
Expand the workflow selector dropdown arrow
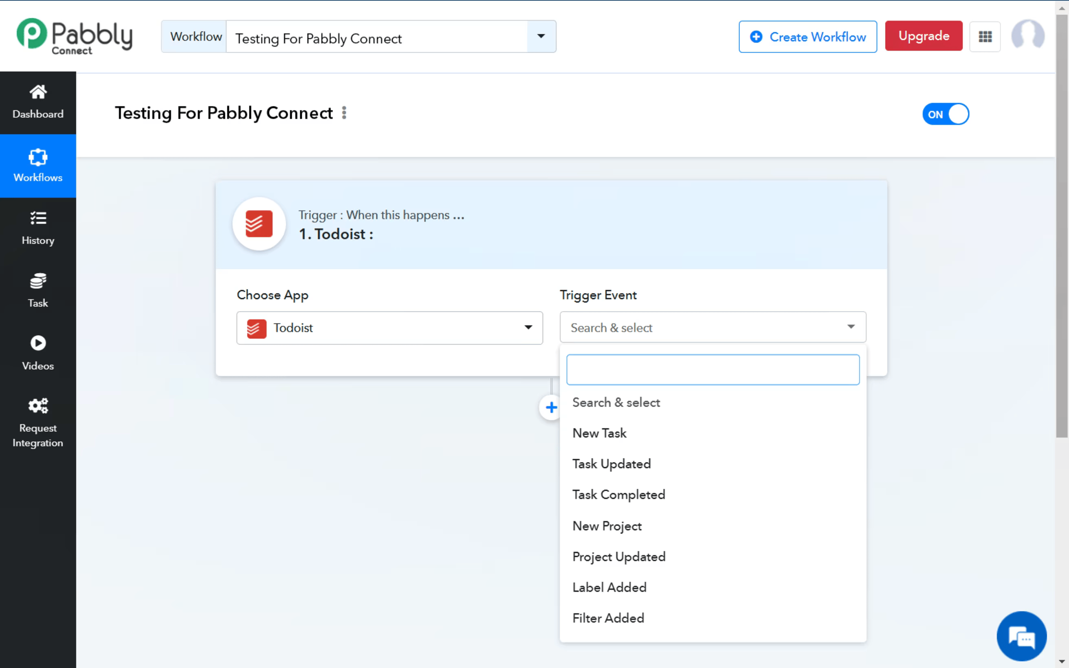pos(541,36)
